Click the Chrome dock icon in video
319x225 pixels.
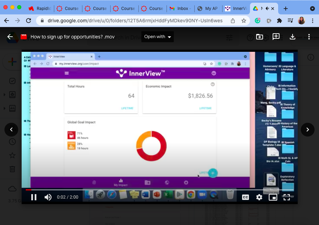tap(191, 195)
